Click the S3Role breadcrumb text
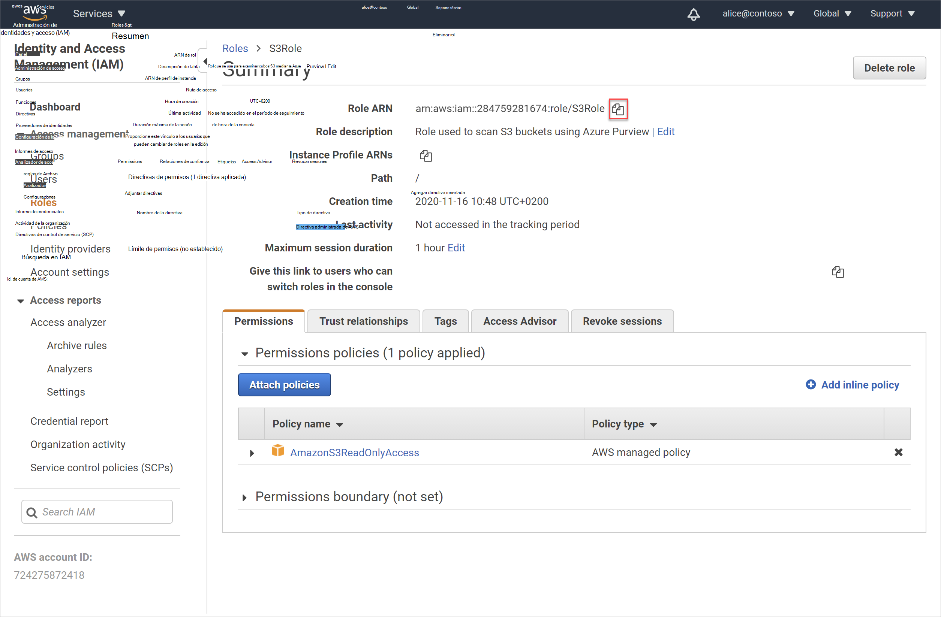This screenshot has height=617, width=941. click(x=285, y=48)
